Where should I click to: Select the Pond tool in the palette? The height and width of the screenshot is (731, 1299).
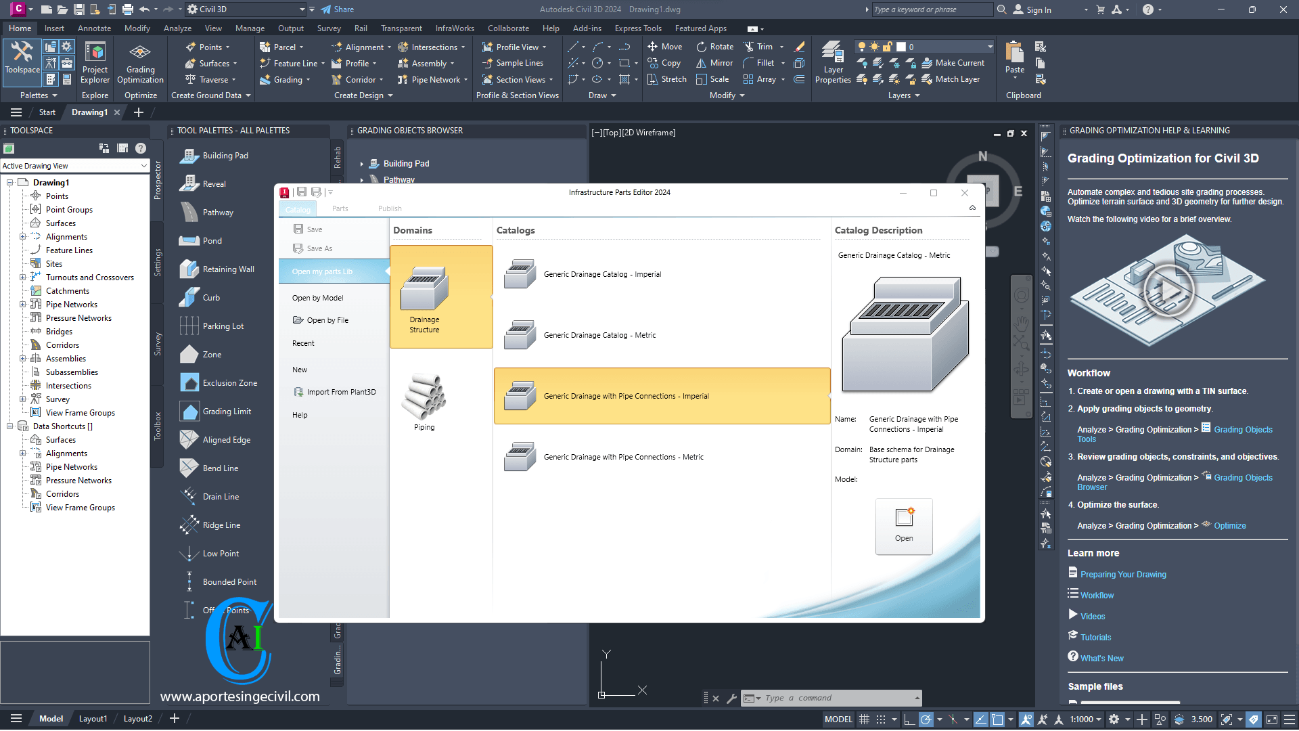[x=202, y=240]
